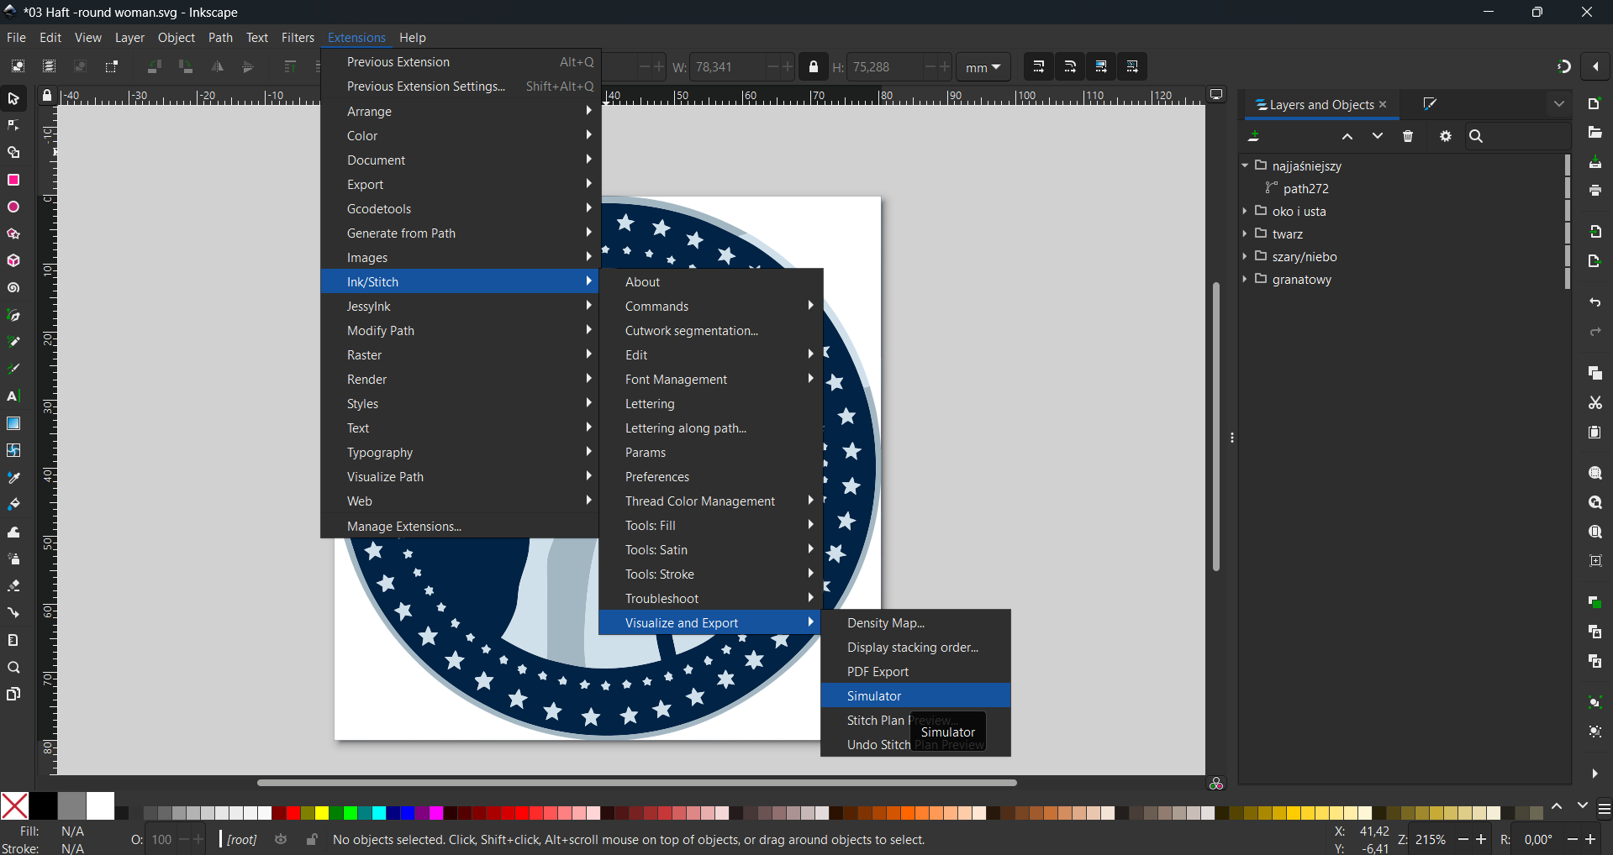Viewport: 1613px width, 855px height.
Task: Close the Layers and Objects tab
Action: pos(1383,104)
